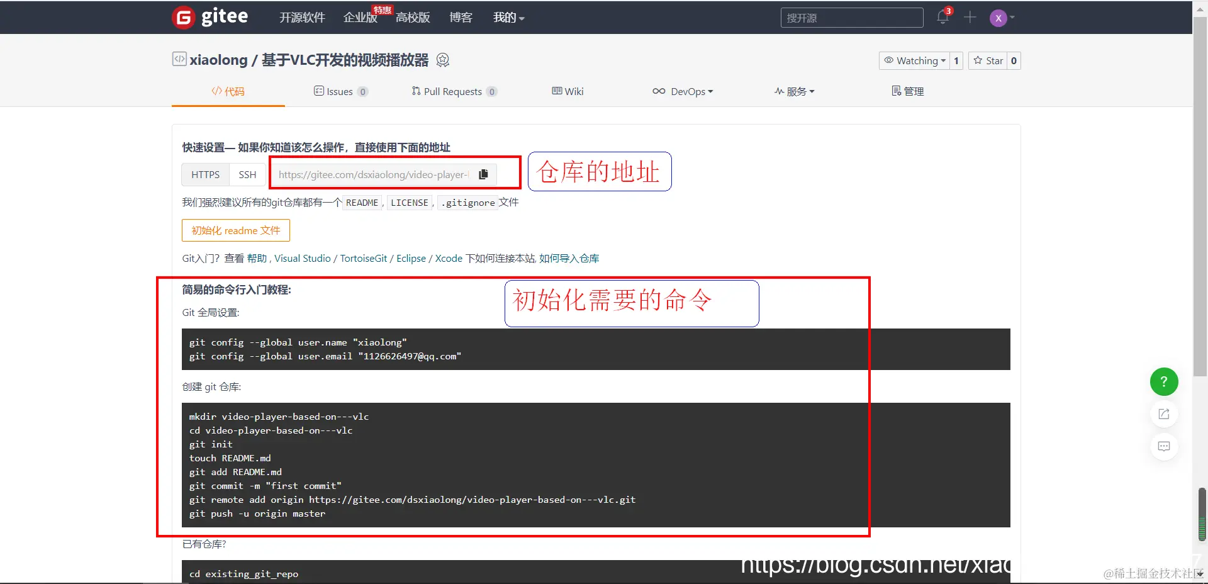Open the 如何导入仓库 link
This screenshot has width=1208, height=584.
click(x=569, y=258)
